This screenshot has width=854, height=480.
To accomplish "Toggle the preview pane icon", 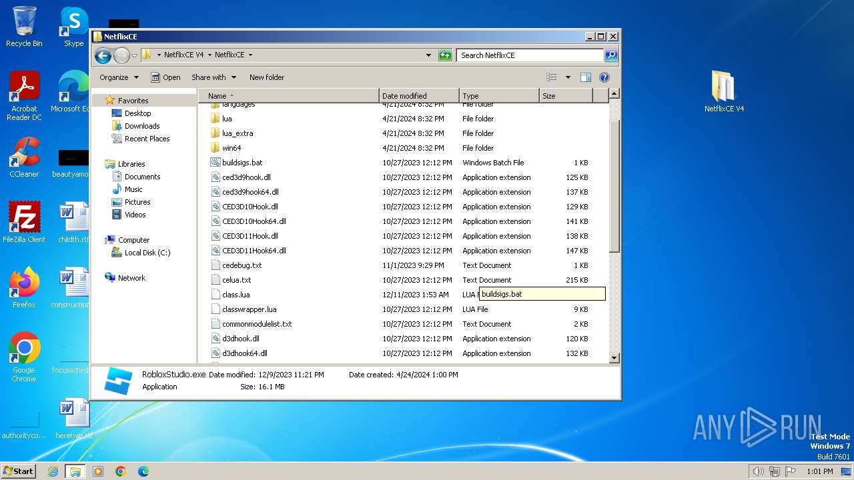I will [x=586, y=77].
